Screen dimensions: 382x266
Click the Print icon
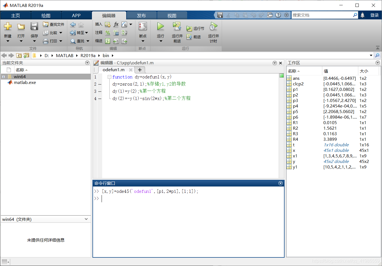coord(46,41)
